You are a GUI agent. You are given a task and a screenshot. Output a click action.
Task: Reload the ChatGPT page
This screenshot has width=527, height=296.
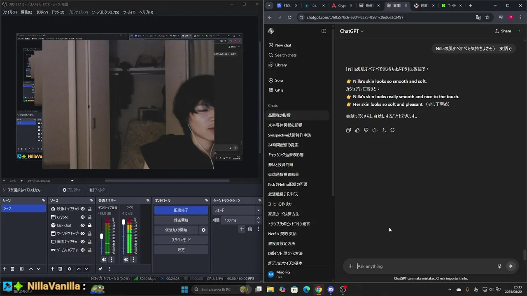pyautogui.click(x=289, y=17)
